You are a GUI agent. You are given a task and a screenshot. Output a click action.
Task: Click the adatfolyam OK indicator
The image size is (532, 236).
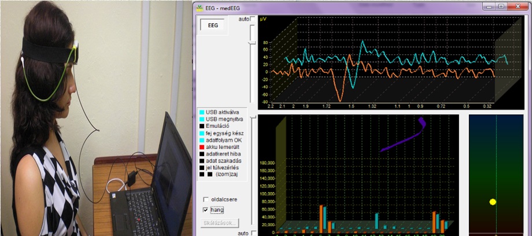(x=202, y=140)
